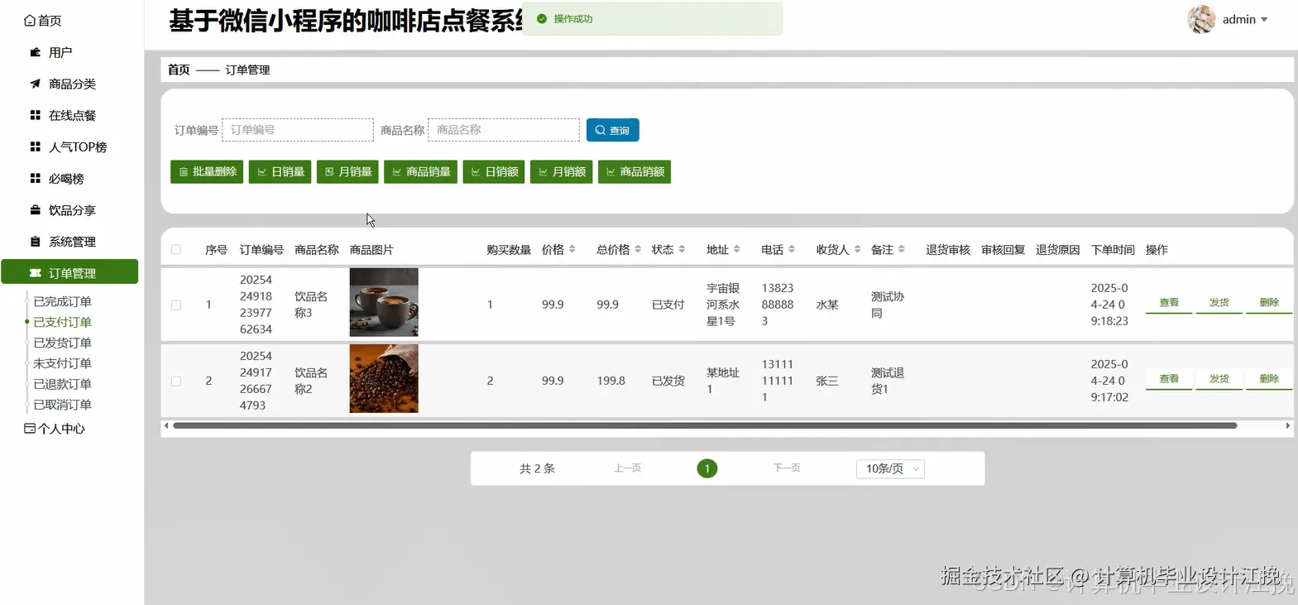Image resolution: width=1298 pixels, height=605 pixels.
Task: Click 查看 for the 饮品名称2 order
Action: (x=1169, y=379)
